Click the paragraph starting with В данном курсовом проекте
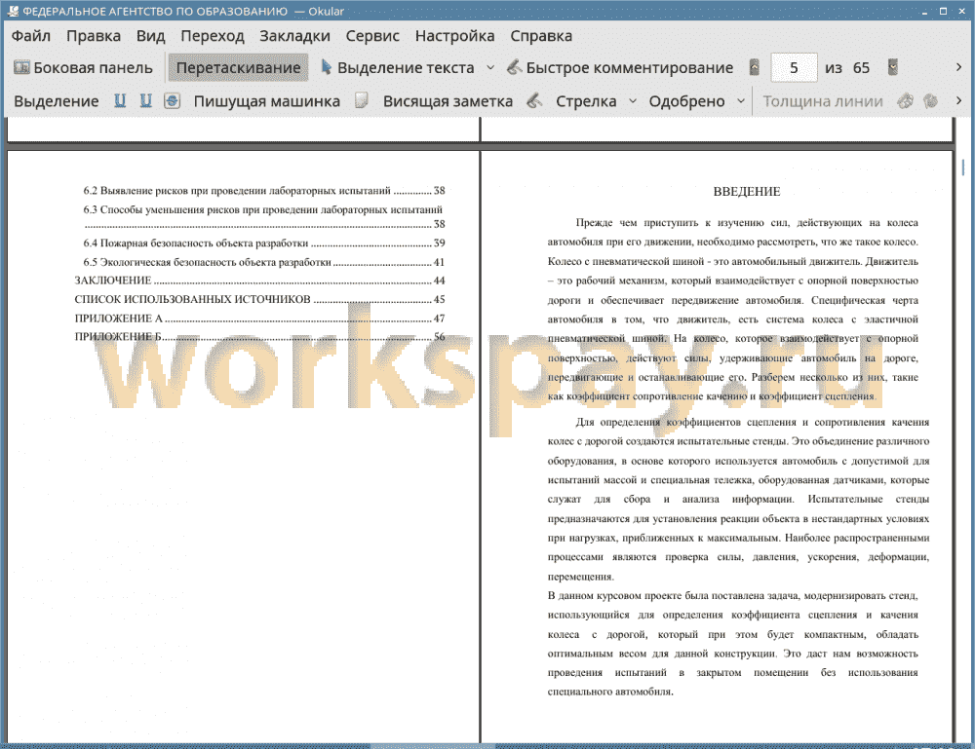This screenshot has height=749, width=975. (732, 644)
